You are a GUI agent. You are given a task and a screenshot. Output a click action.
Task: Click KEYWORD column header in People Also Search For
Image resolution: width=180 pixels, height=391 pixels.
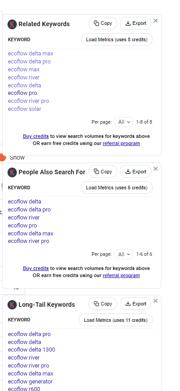(19, 188)
